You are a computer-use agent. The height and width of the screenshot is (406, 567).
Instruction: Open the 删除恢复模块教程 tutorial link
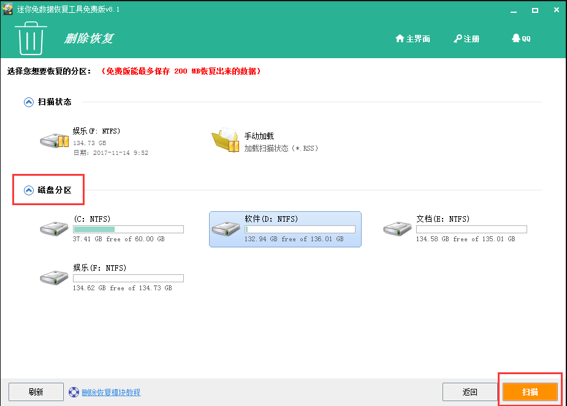[x=111, y=393]
